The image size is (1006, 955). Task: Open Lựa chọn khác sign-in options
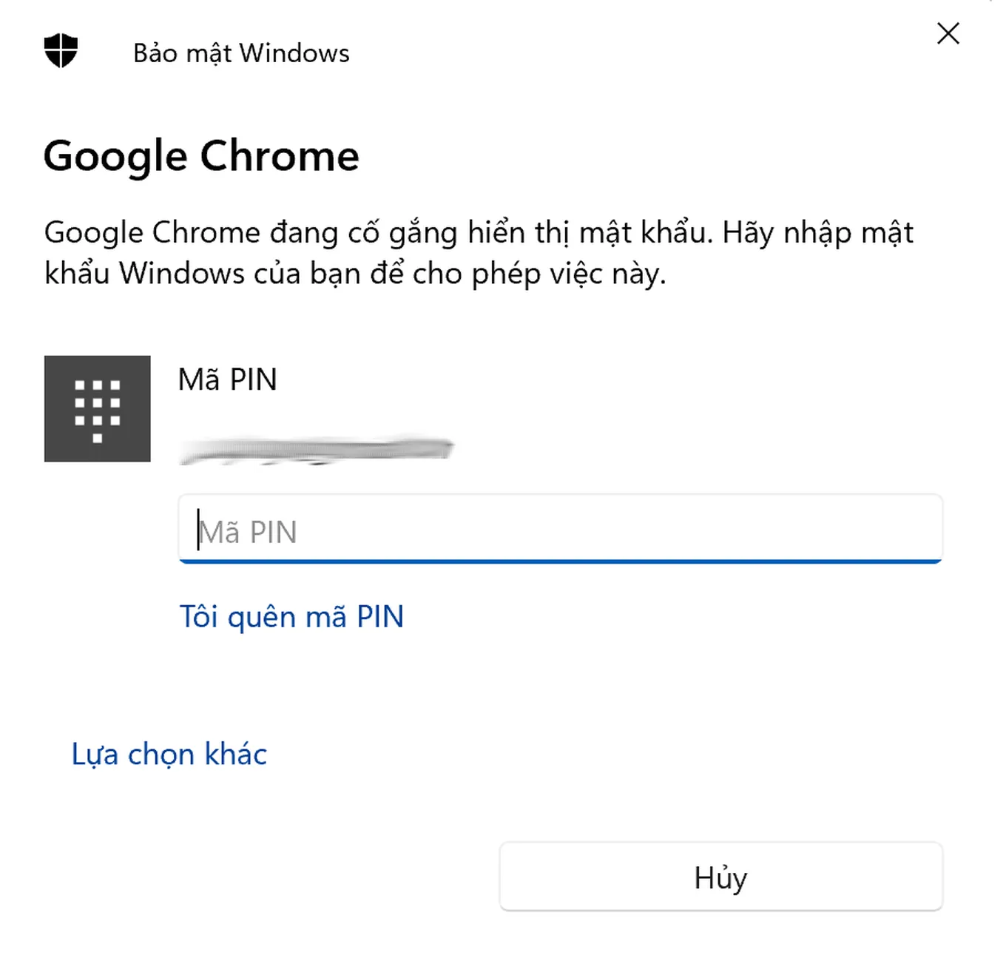pos(168,754)
